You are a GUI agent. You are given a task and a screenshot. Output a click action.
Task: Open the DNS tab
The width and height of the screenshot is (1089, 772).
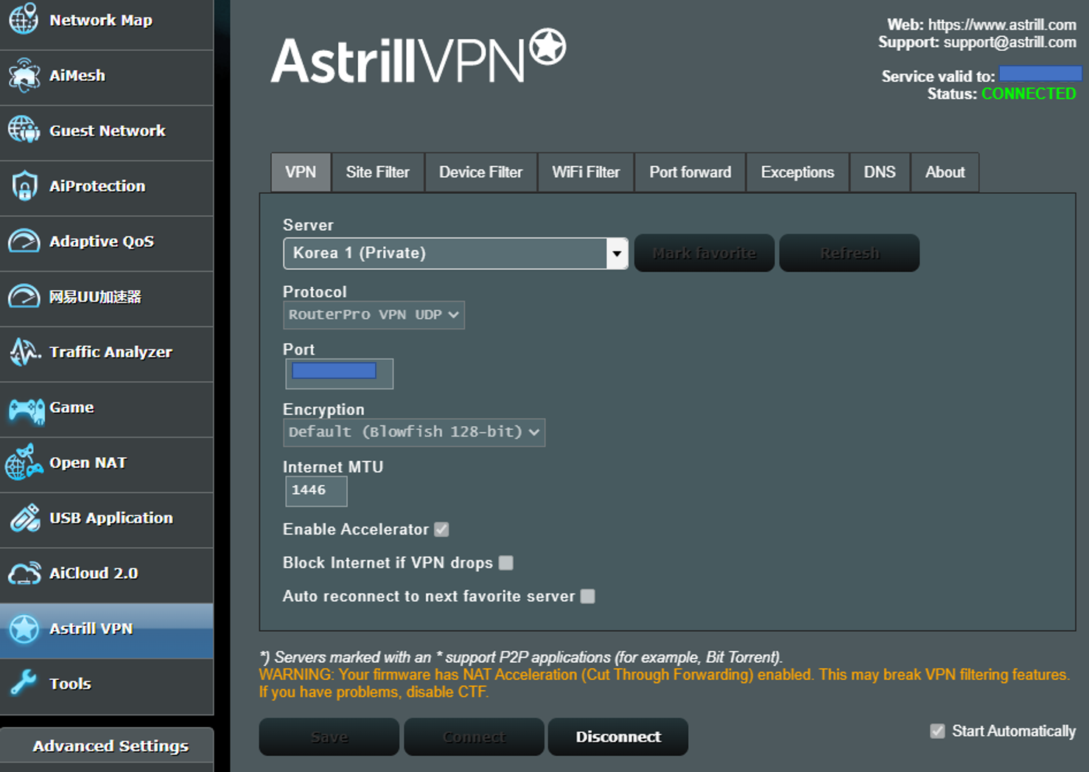point(880,172)
